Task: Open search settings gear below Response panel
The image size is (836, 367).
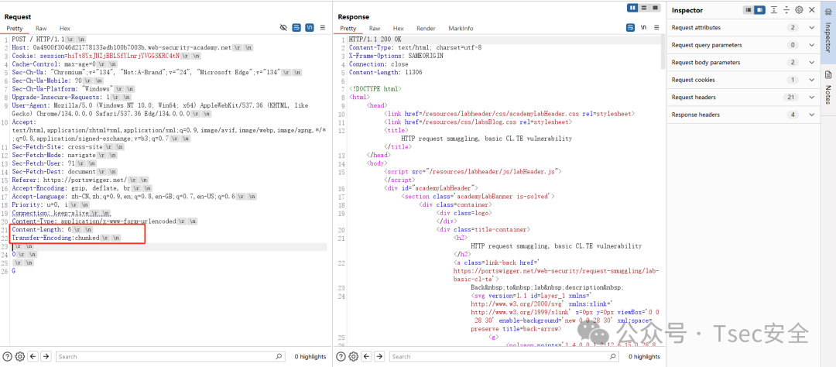Action: click(354, 356)
